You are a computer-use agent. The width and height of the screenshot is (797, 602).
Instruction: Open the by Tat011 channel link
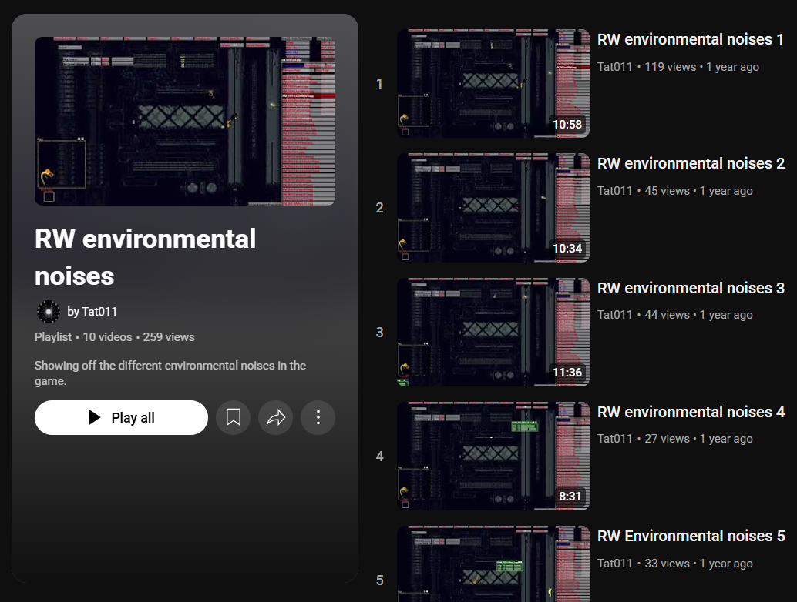[x=92, y=312]
